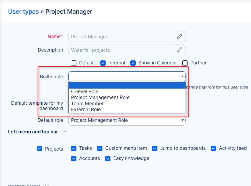The image size is (251, 186).
Task: Go to User types breadcrumb link
Action: tap(23, 12)
